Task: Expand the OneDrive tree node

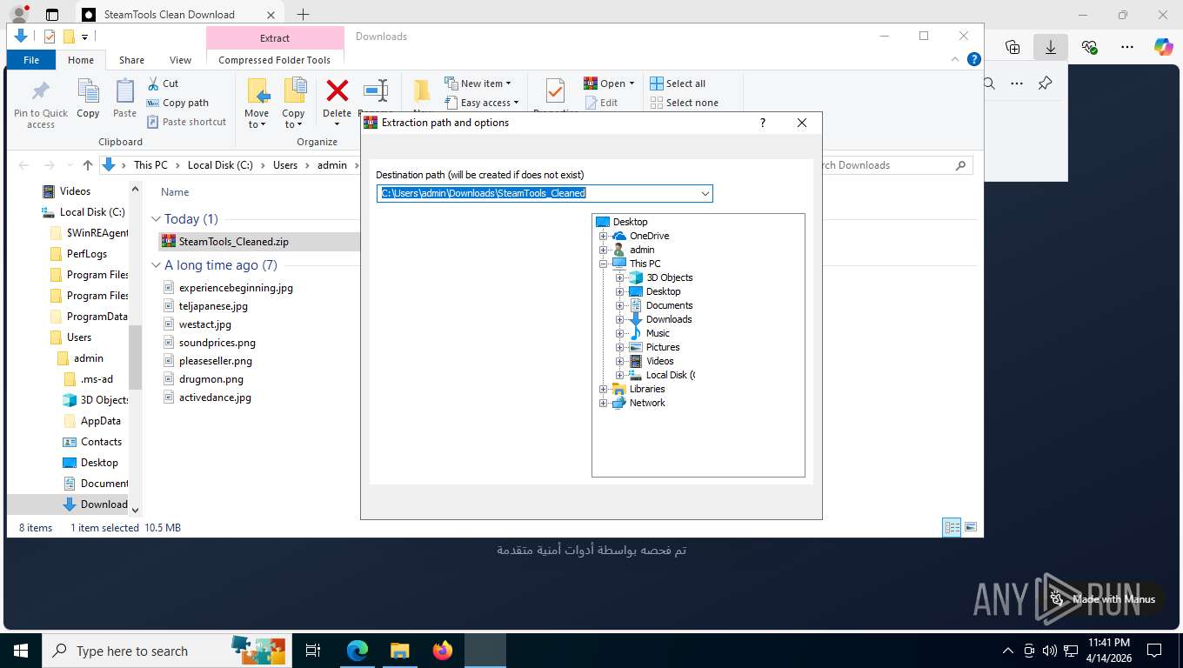Action: pyautogui.click(x=603, y=236)
